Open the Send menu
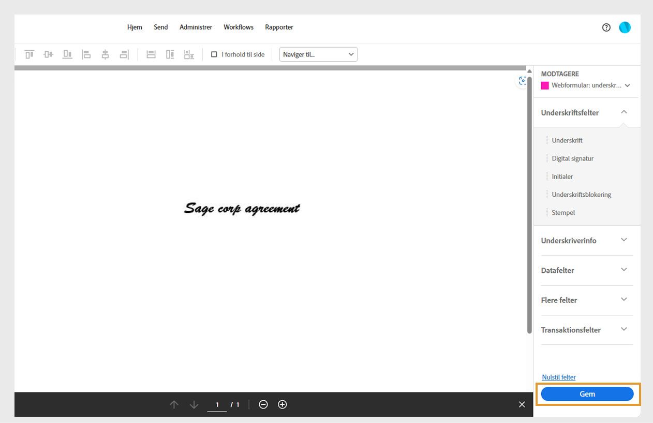Screen dimensions: 653x423 161,27
